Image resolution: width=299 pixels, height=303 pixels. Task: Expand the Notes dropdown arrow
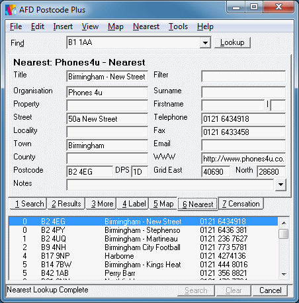point(280,185)
